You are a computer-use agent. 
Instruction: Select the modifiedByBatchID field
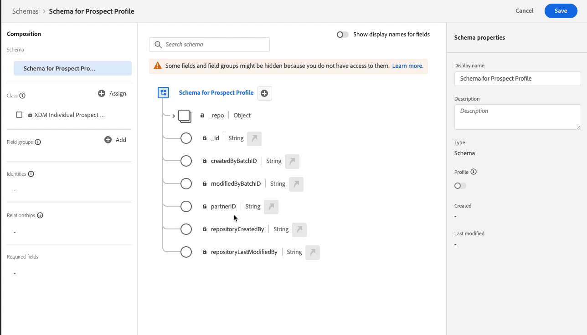click(236, 184)
